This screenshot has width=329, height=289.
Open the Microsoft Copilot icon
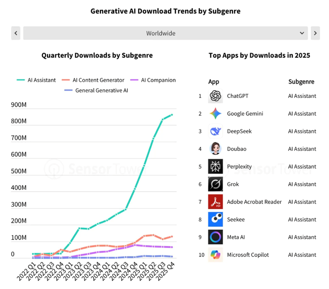(215, 255)
